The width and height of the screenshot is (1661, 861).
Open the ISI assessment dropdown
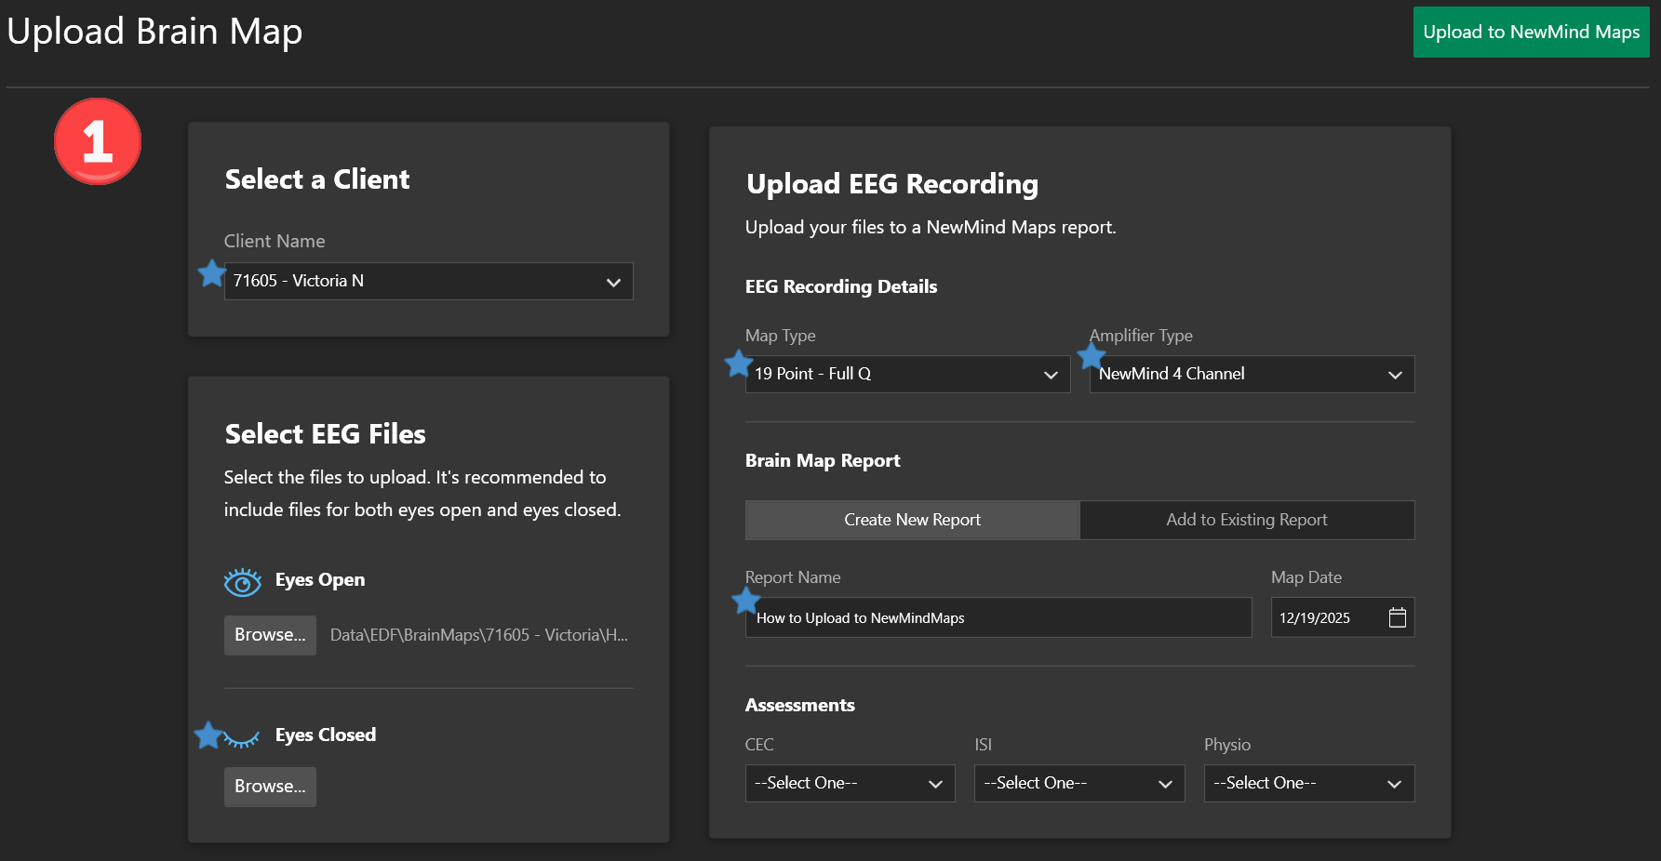pyautogui.click(x=1078, y=783)
